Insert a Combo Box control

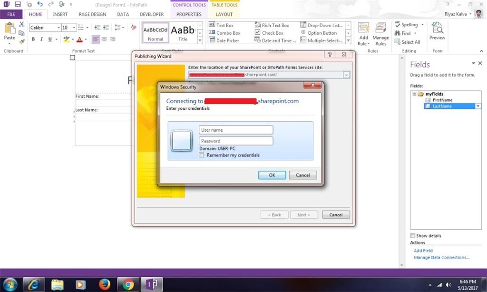[224, 33]
